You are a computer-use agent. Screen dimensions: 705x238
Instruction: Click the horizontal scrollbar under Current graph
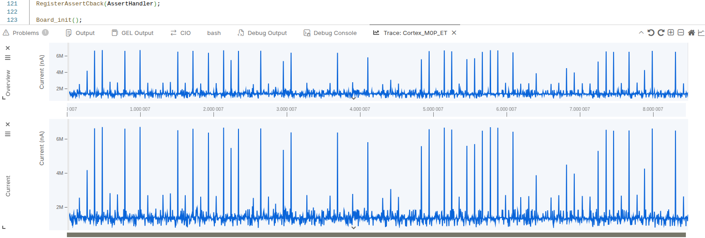(376, 235)
